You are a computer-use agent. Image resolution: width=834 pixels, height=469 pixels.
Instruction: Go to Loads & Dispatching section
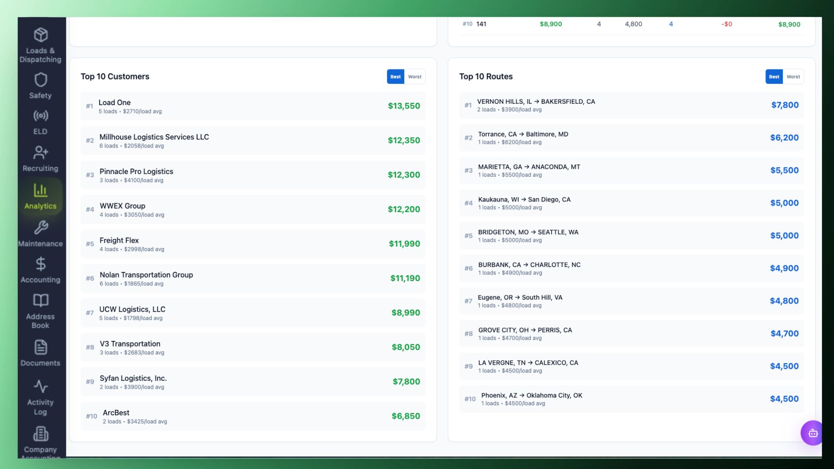pos(40,55)
